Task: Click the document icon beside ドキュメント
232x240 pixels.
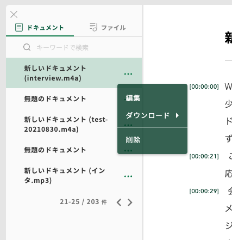Action: coord(19,27)
